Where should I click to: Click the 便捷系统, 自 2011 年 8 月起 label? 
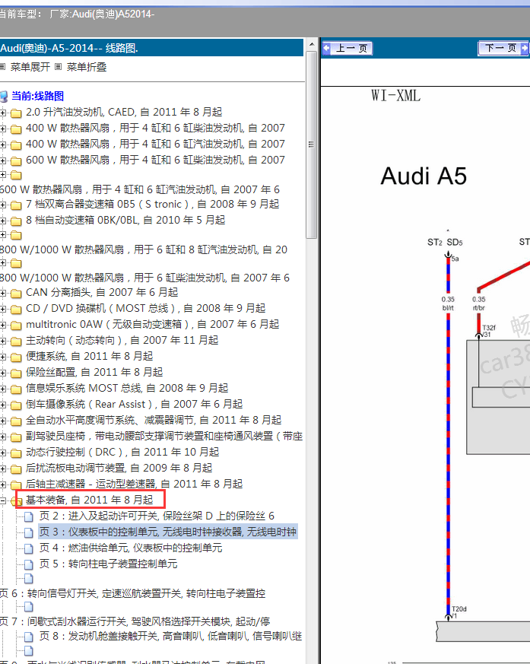click(89, 356)
